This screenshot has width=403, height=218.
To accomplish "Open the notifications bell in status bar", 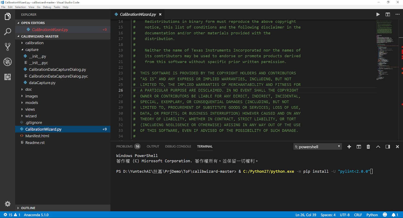I will pyautogui.click(x=395, y=215).
